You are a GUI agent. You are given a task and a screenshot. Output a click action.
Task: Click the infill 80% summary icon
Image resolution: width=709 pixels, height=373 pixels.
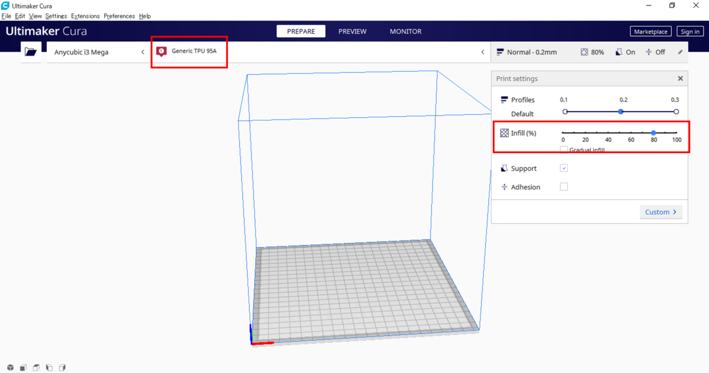[x=584, y=52]
